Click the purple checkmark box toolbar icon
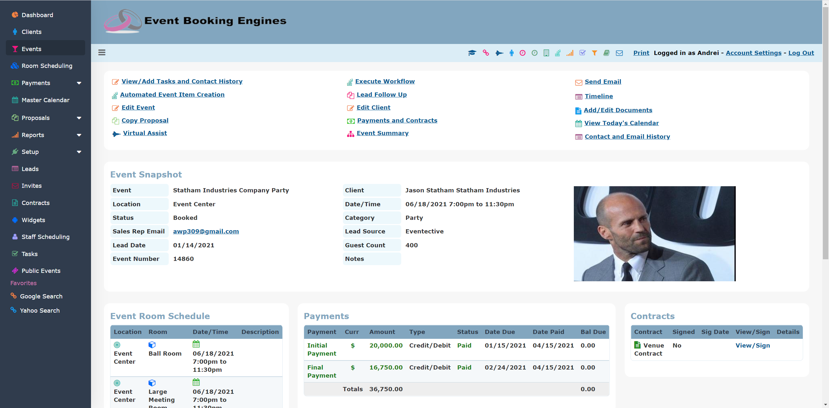Screen dimensions: 829x408 [582, 53]
